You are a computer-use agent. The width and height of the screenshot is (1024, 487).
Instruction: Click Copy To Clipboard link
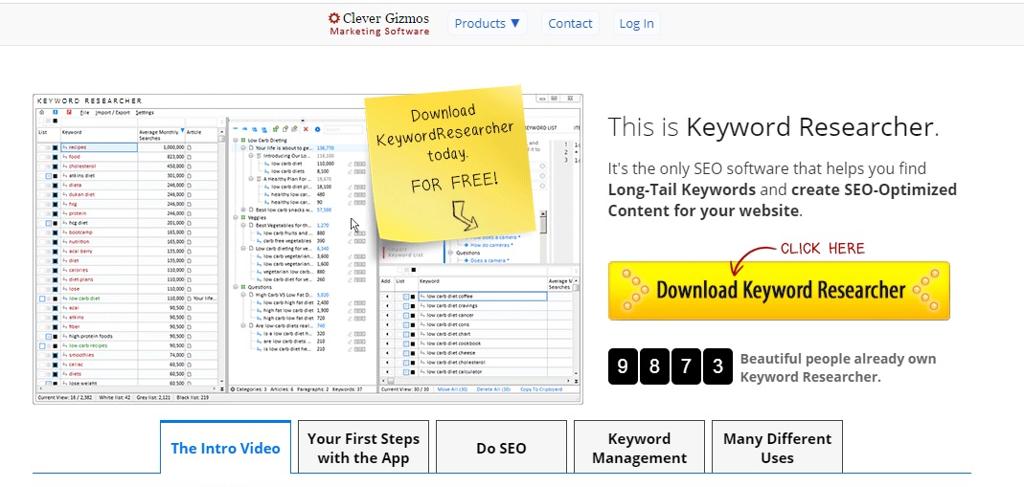541,389
